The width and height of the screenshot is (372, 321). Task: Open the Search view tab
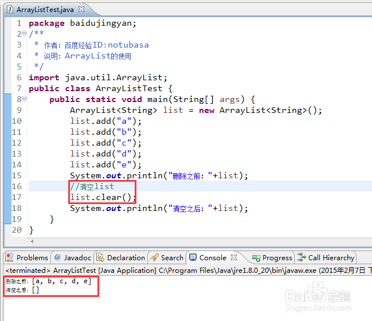click(167, 257)
